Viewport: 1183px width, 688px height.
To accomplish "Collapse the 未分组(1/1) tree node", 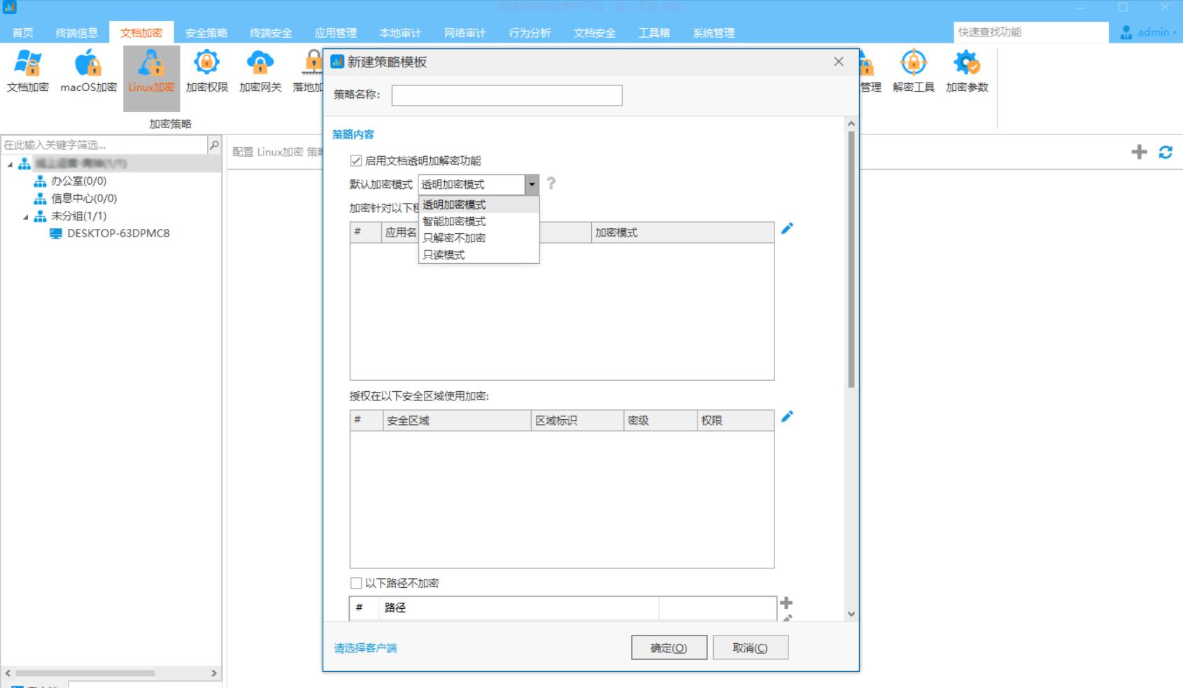I will click(x=26, y=216).
